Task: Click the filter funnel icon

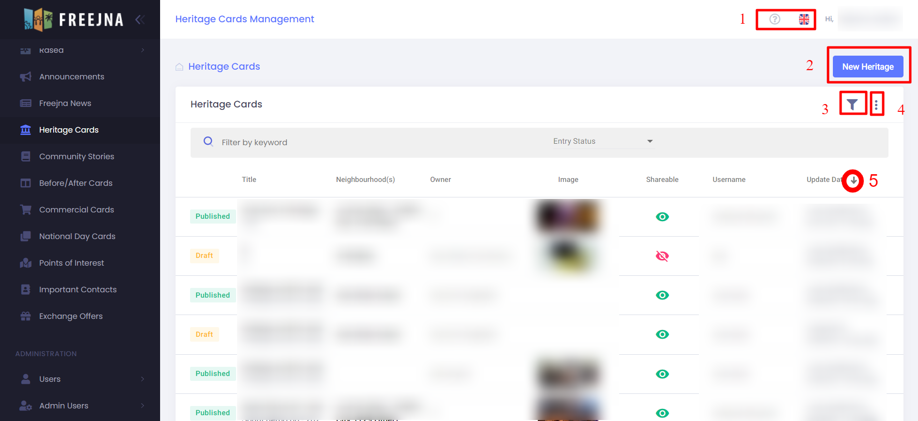Action: point(852,104)
